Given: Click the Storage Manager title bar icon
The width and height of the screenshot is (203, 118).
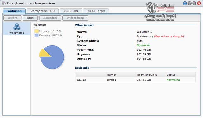Looking at the screenshot, I should pyautogui.click(x=3, y=3).
